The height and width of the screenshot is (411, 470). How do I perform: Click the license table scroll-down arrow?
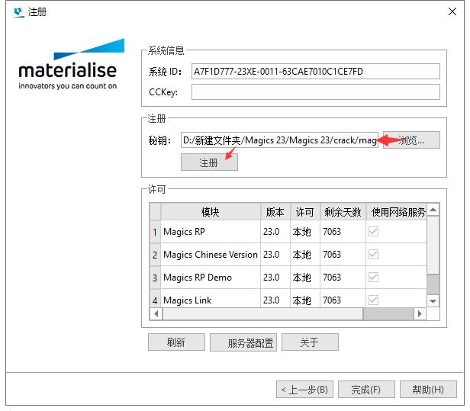[433, 301]
